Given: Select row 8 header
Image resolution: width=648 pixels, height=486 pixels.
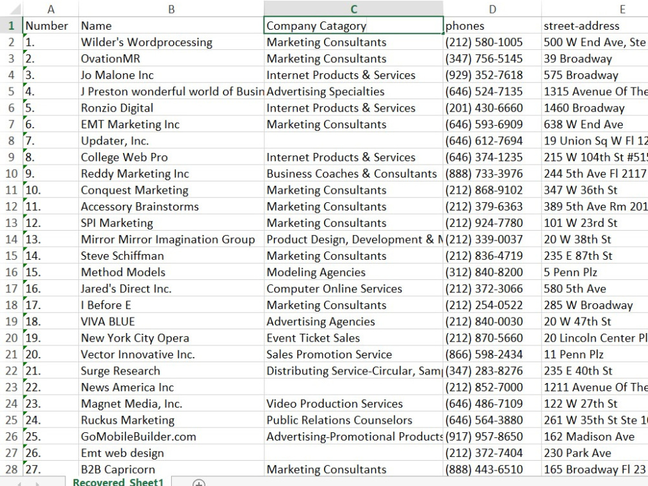Looking at the screenshot, I should tap(11, 141).
